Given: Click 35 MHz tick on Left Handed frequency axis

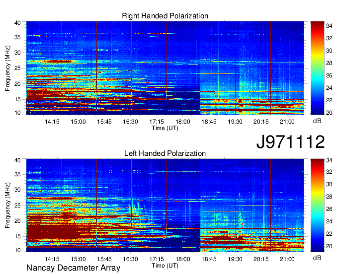Looking at the screenshot, I should [17, 174].
